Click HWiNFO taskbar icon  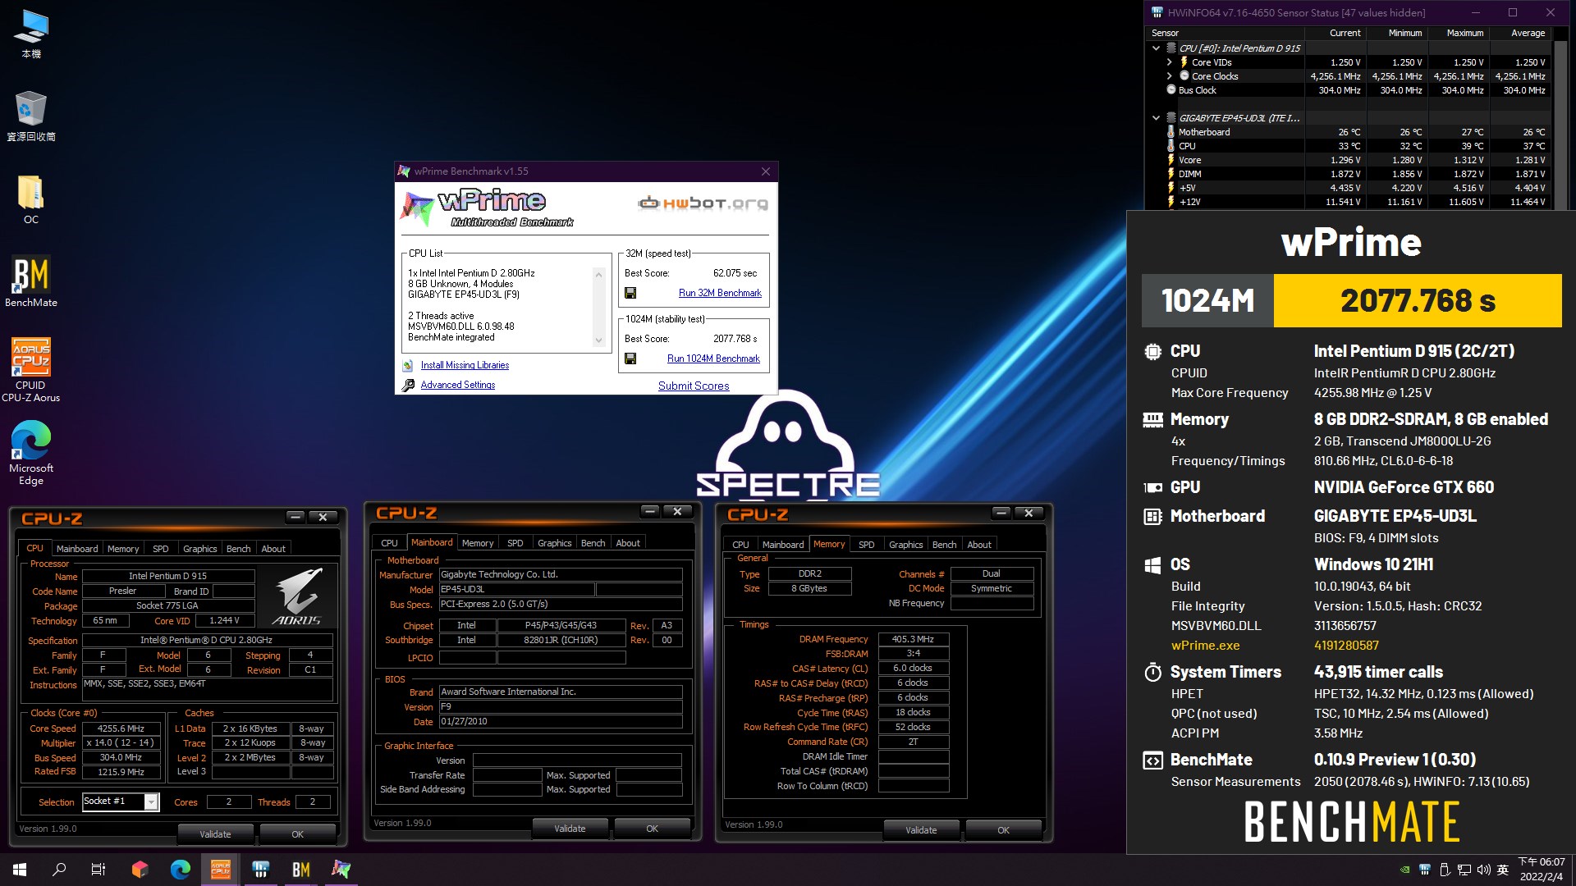pyautogui.click(x=261, y=870)
